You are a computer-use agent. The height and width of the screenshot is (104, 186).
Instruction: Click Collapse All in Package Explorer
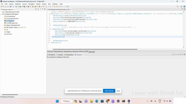[36, 9]
